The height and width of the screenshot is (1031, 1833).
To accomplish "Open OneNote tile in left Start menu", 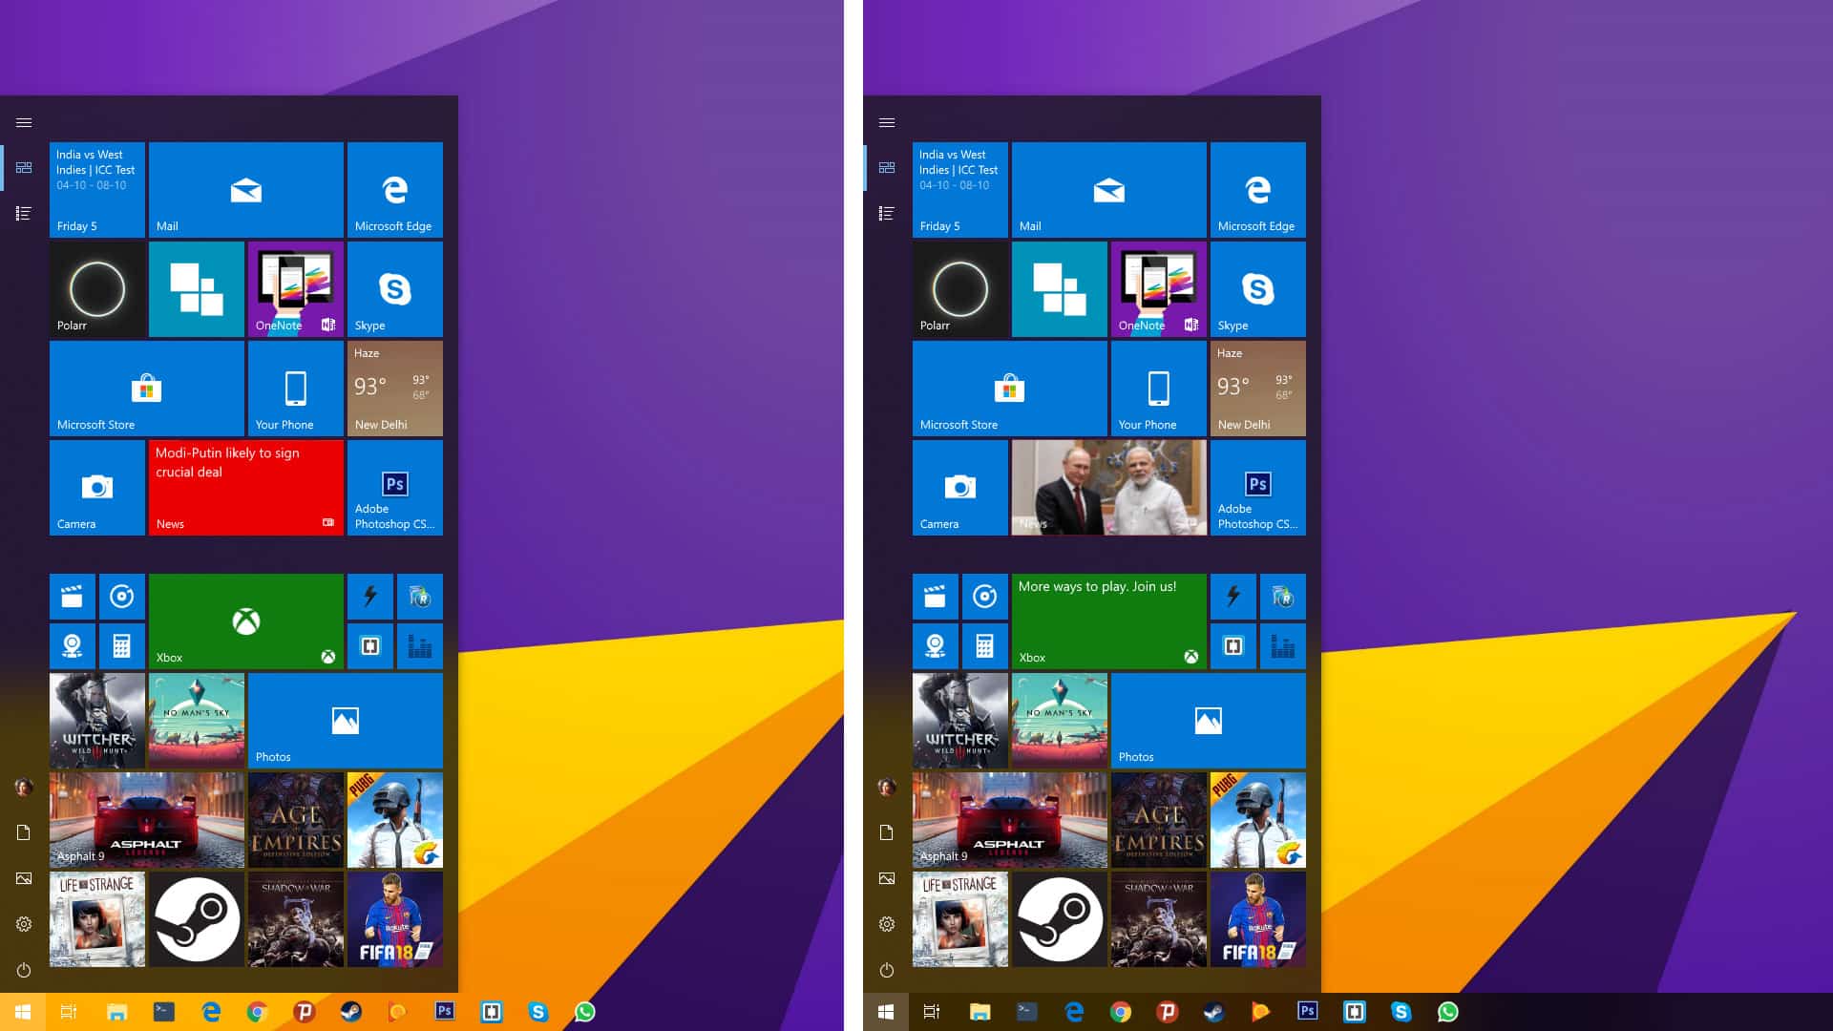I will pos(295,289).
